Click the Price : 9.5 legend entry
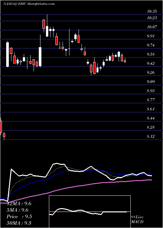Screen dimensions: 163x228 (x=19, y=217)
